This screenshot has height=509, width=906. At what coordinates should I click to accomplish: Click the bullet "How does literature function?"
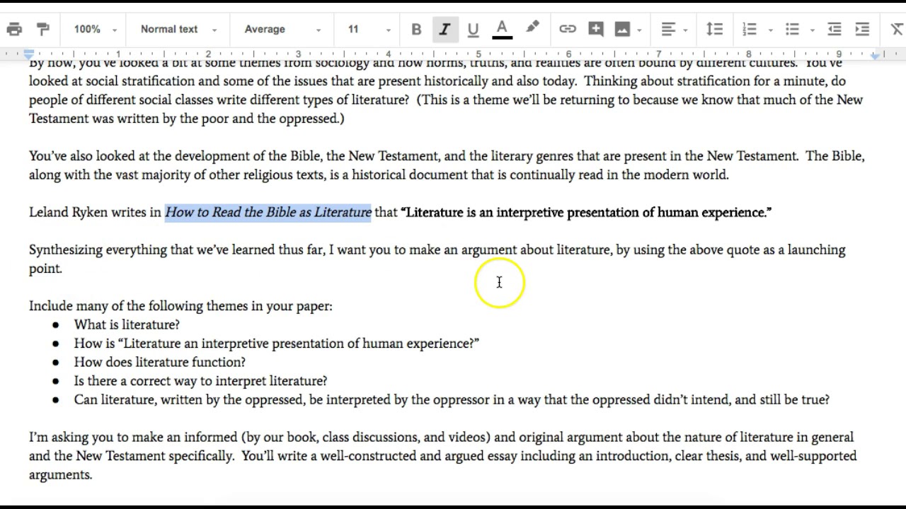click(160, 362)
